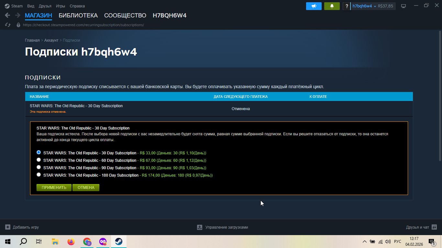Switch to Big Picture mode icon
The width and height of the screenshot is (442, 248).
pos(403,6)
